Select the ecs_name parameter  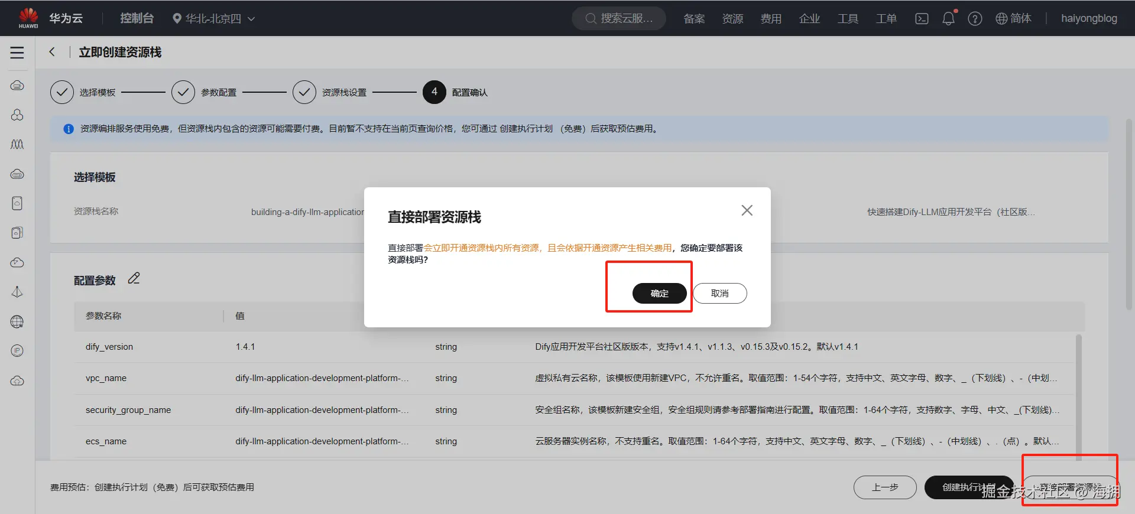point(575,441)
